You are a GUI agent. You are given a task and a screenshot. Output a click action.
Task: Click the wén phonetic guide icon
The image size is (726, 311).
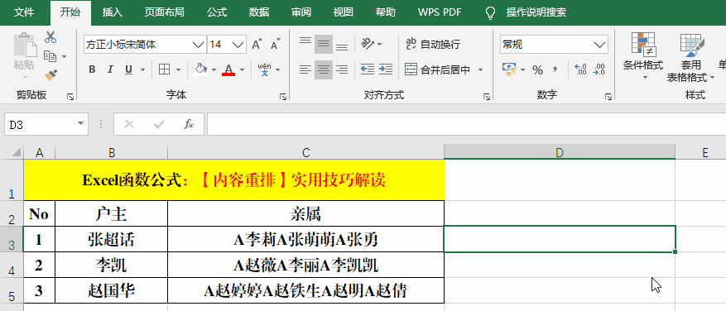(264, 69)
